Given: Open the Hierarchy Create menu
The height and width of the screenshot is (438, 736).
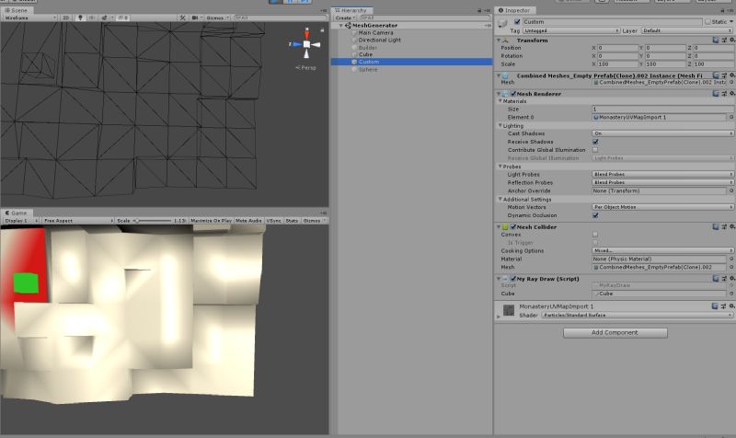Looking at the screenshot, I should pos(344,17).
